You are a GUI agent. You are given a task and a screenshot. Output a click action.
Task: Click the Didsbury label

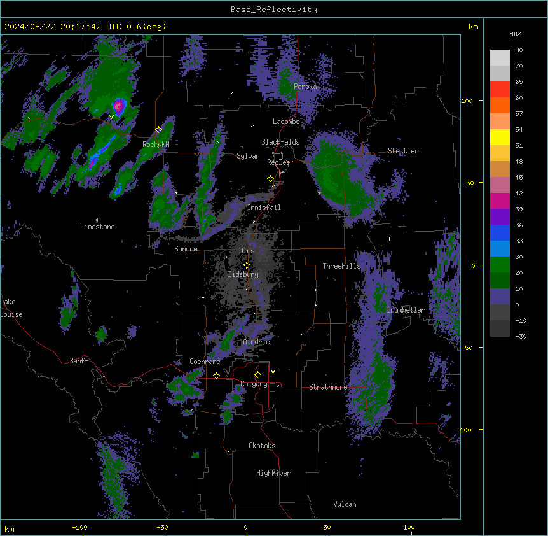click(243, 274)
